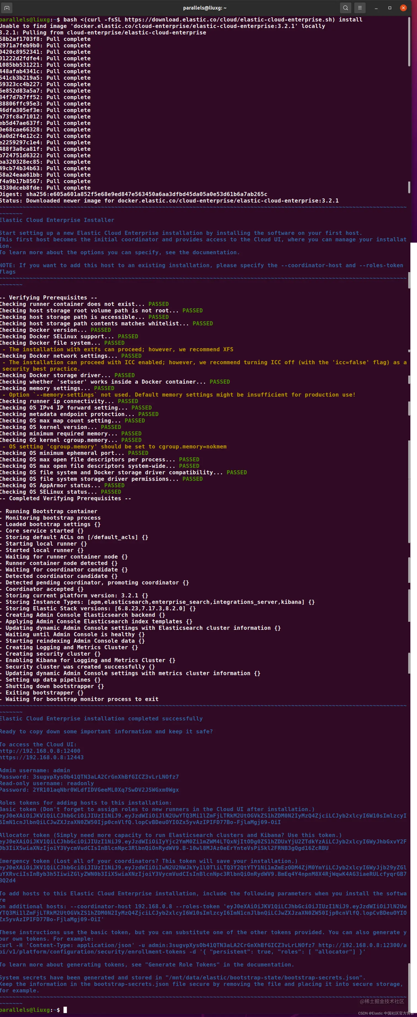This screenshot has height=1017, width=417.
Task: Click 'Checking OS SELinux status... PASSED'
Action: [x=61, y=492]
